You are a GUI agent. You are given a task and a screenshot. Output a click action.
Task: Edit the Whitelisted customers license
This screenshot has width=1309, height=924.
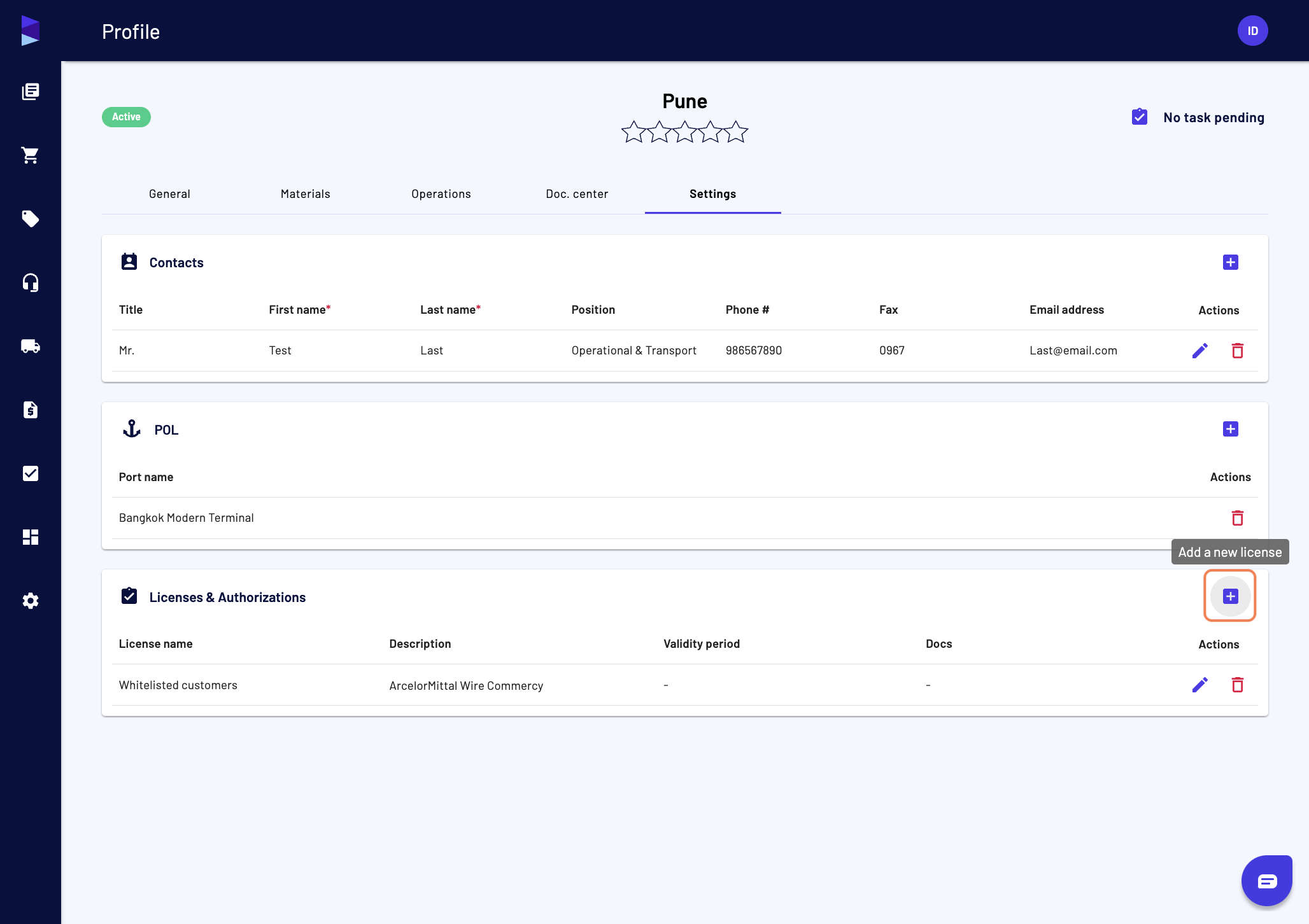pos(1200,685)
